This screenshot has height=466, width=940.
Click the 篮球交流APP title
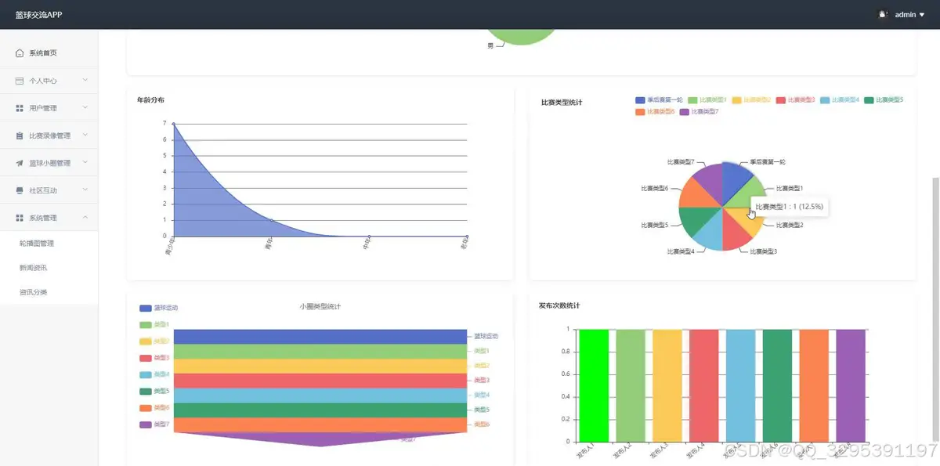click(x=38, y=15)
